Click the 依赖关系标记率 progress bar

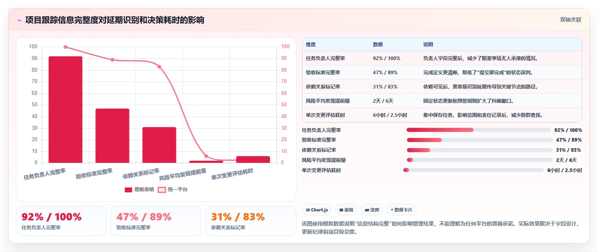tap(479, 150)
